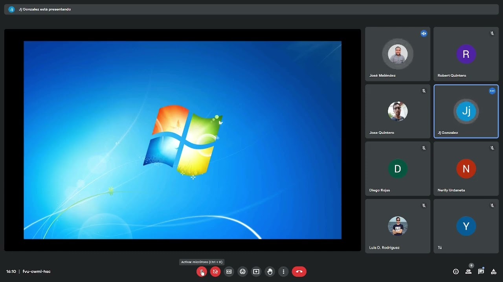This screenshot has width=503, height=282.
Task: Open the meeting details info panel
Action: click(456, 271)
